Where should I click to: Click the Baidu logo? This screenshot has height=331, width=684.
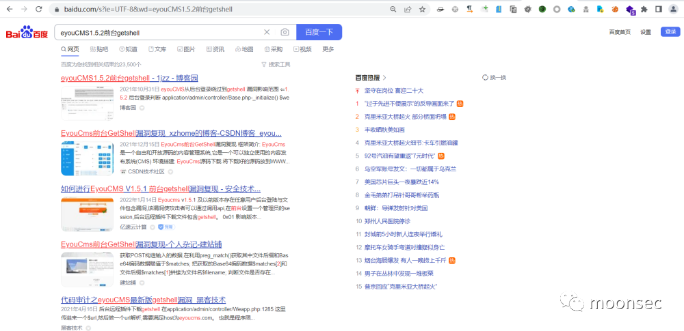pos(27,32)
